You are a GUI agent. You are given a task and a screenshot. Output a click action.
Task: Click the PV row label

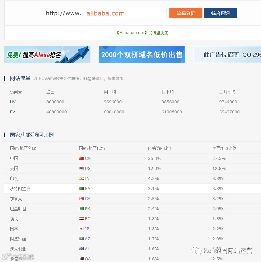point(13,112)
